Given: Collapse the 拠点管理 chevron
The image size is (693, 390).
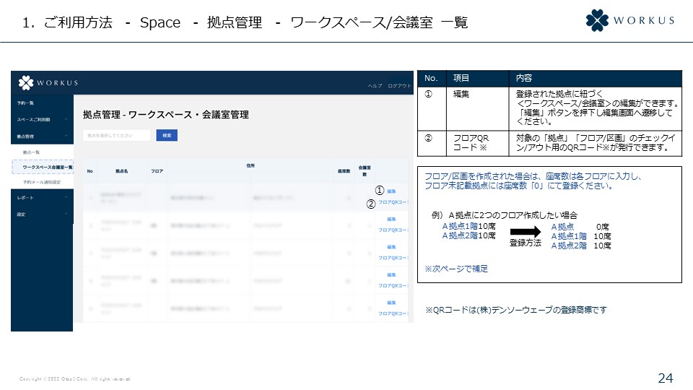Looking at the screenshot, I should [x=66, y=136].
